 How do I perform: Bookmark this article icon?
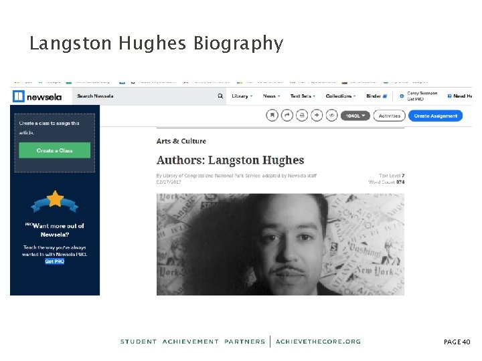click(x=272, y=116)
